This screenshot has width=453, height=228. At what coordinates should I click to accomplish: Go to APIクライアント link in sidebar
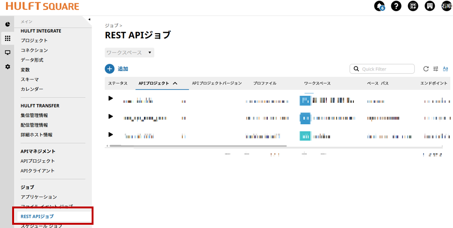[37, 171]
